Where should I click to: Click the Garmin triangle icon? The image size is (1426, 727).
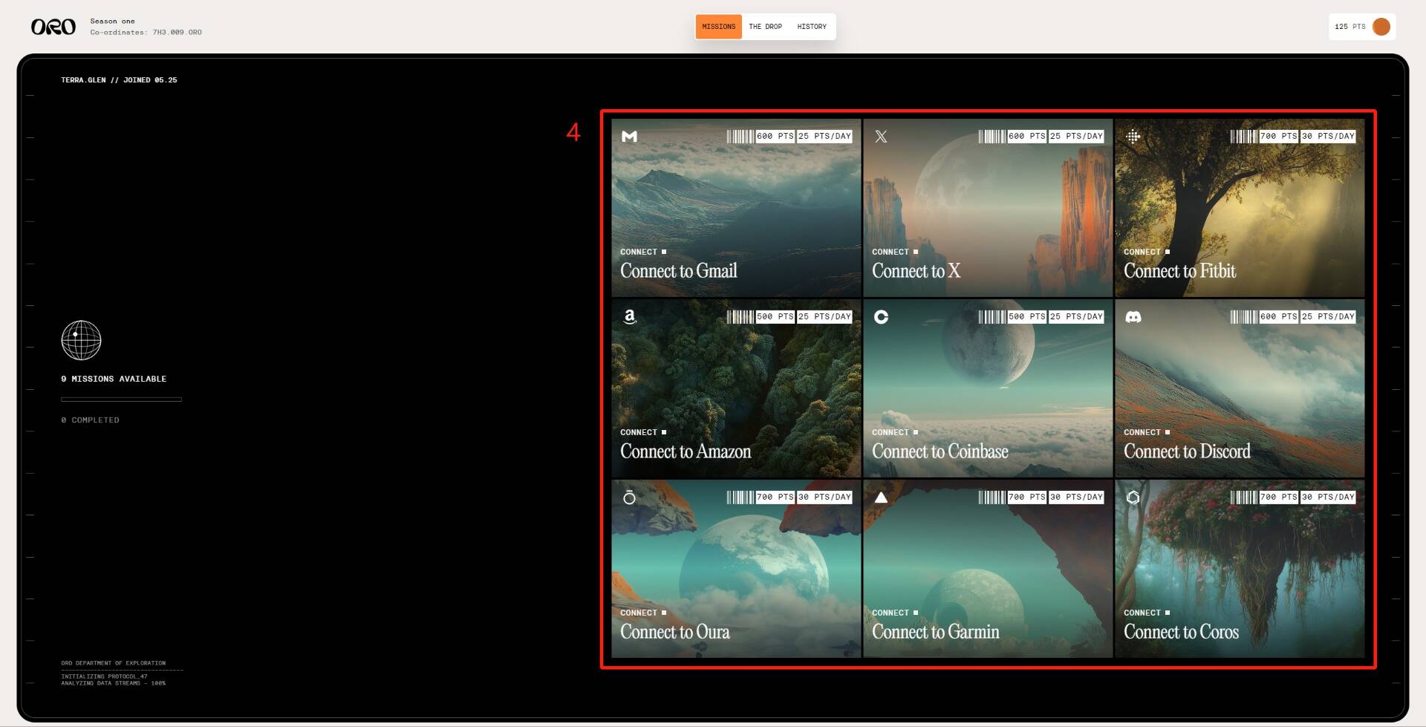point(881,498)
